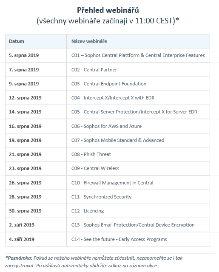The image size is (219, 272).
Task: Click the Datum column header
Action: pos(17,41)
